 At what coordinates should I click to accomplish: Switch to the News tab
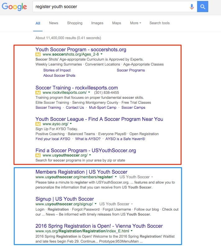(x=54, y=23)
